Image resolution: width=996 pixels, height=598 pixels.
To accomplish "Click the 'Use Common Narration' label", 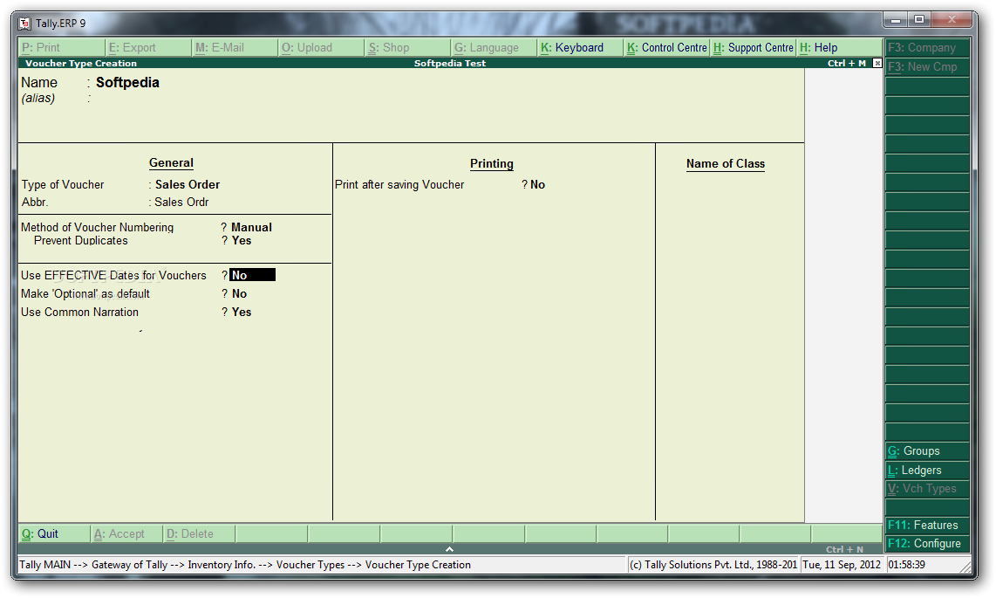I will tap(79, 312).
